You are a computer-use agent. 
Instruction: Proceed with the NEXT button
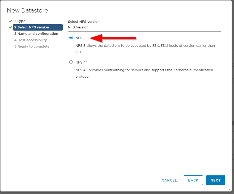click(x=215, y=180)
